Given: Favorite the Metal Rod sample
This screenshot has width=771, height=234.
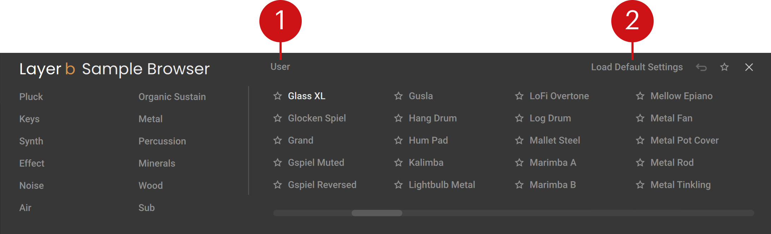Looking at the screenshot, I should point(640,162).
